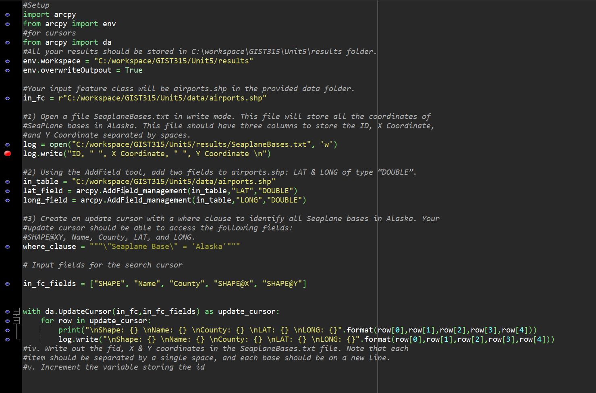596x393 pixels.
Task: Click the gutter dot beside the with da.UpdateCursor line
Action: click(x=7, y=311)
